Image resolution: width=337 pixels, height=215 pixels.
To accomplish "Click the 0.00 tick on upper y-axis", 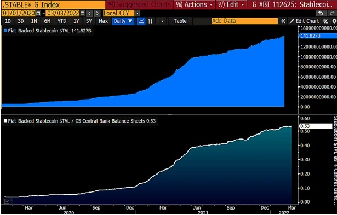I will click(305, 107).
